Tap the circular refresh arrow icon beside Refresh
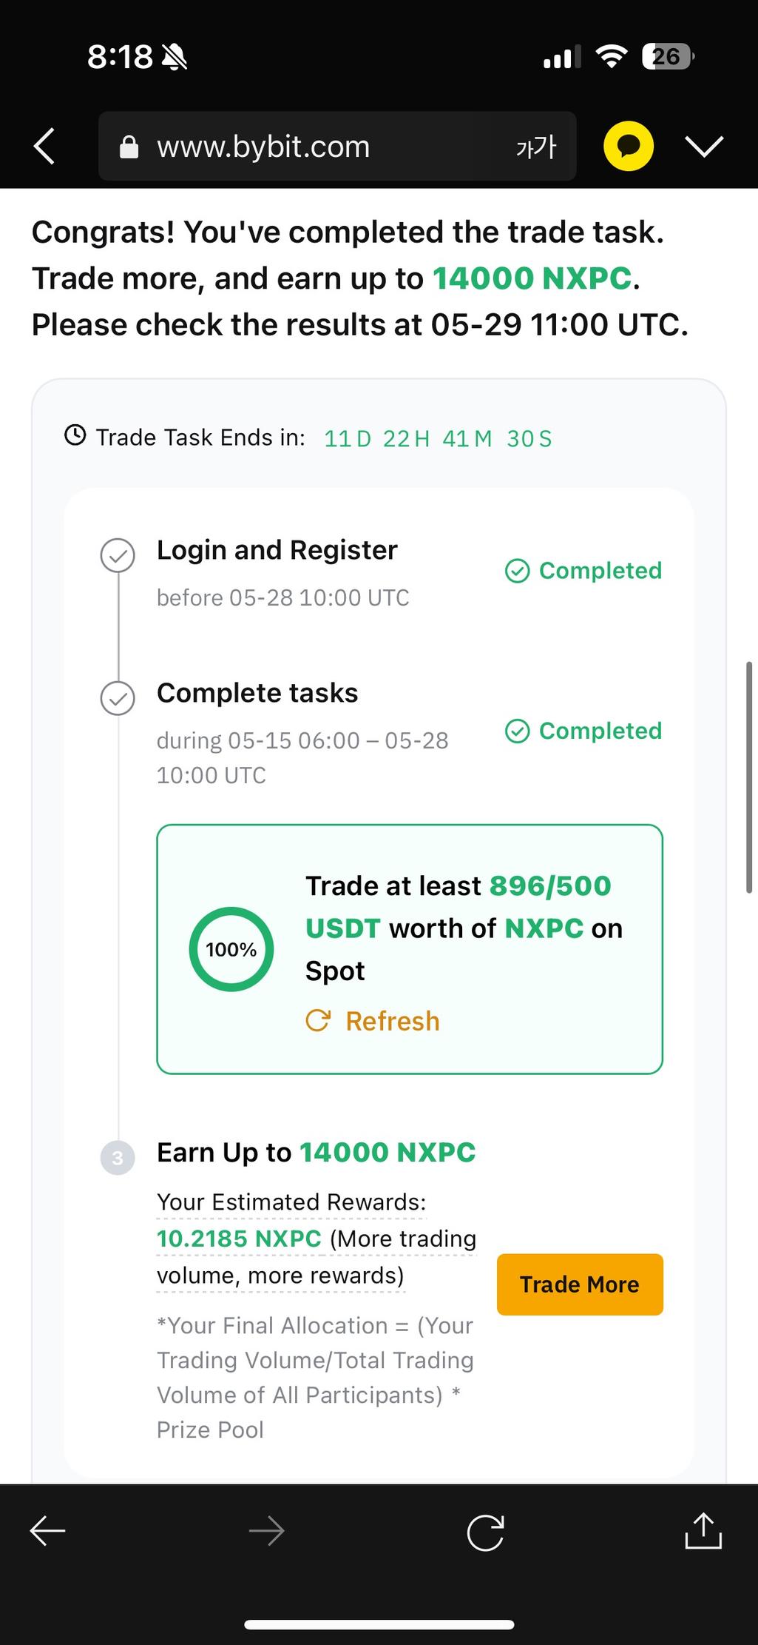The image size is (758, 1645). [x=318, y=1020]
